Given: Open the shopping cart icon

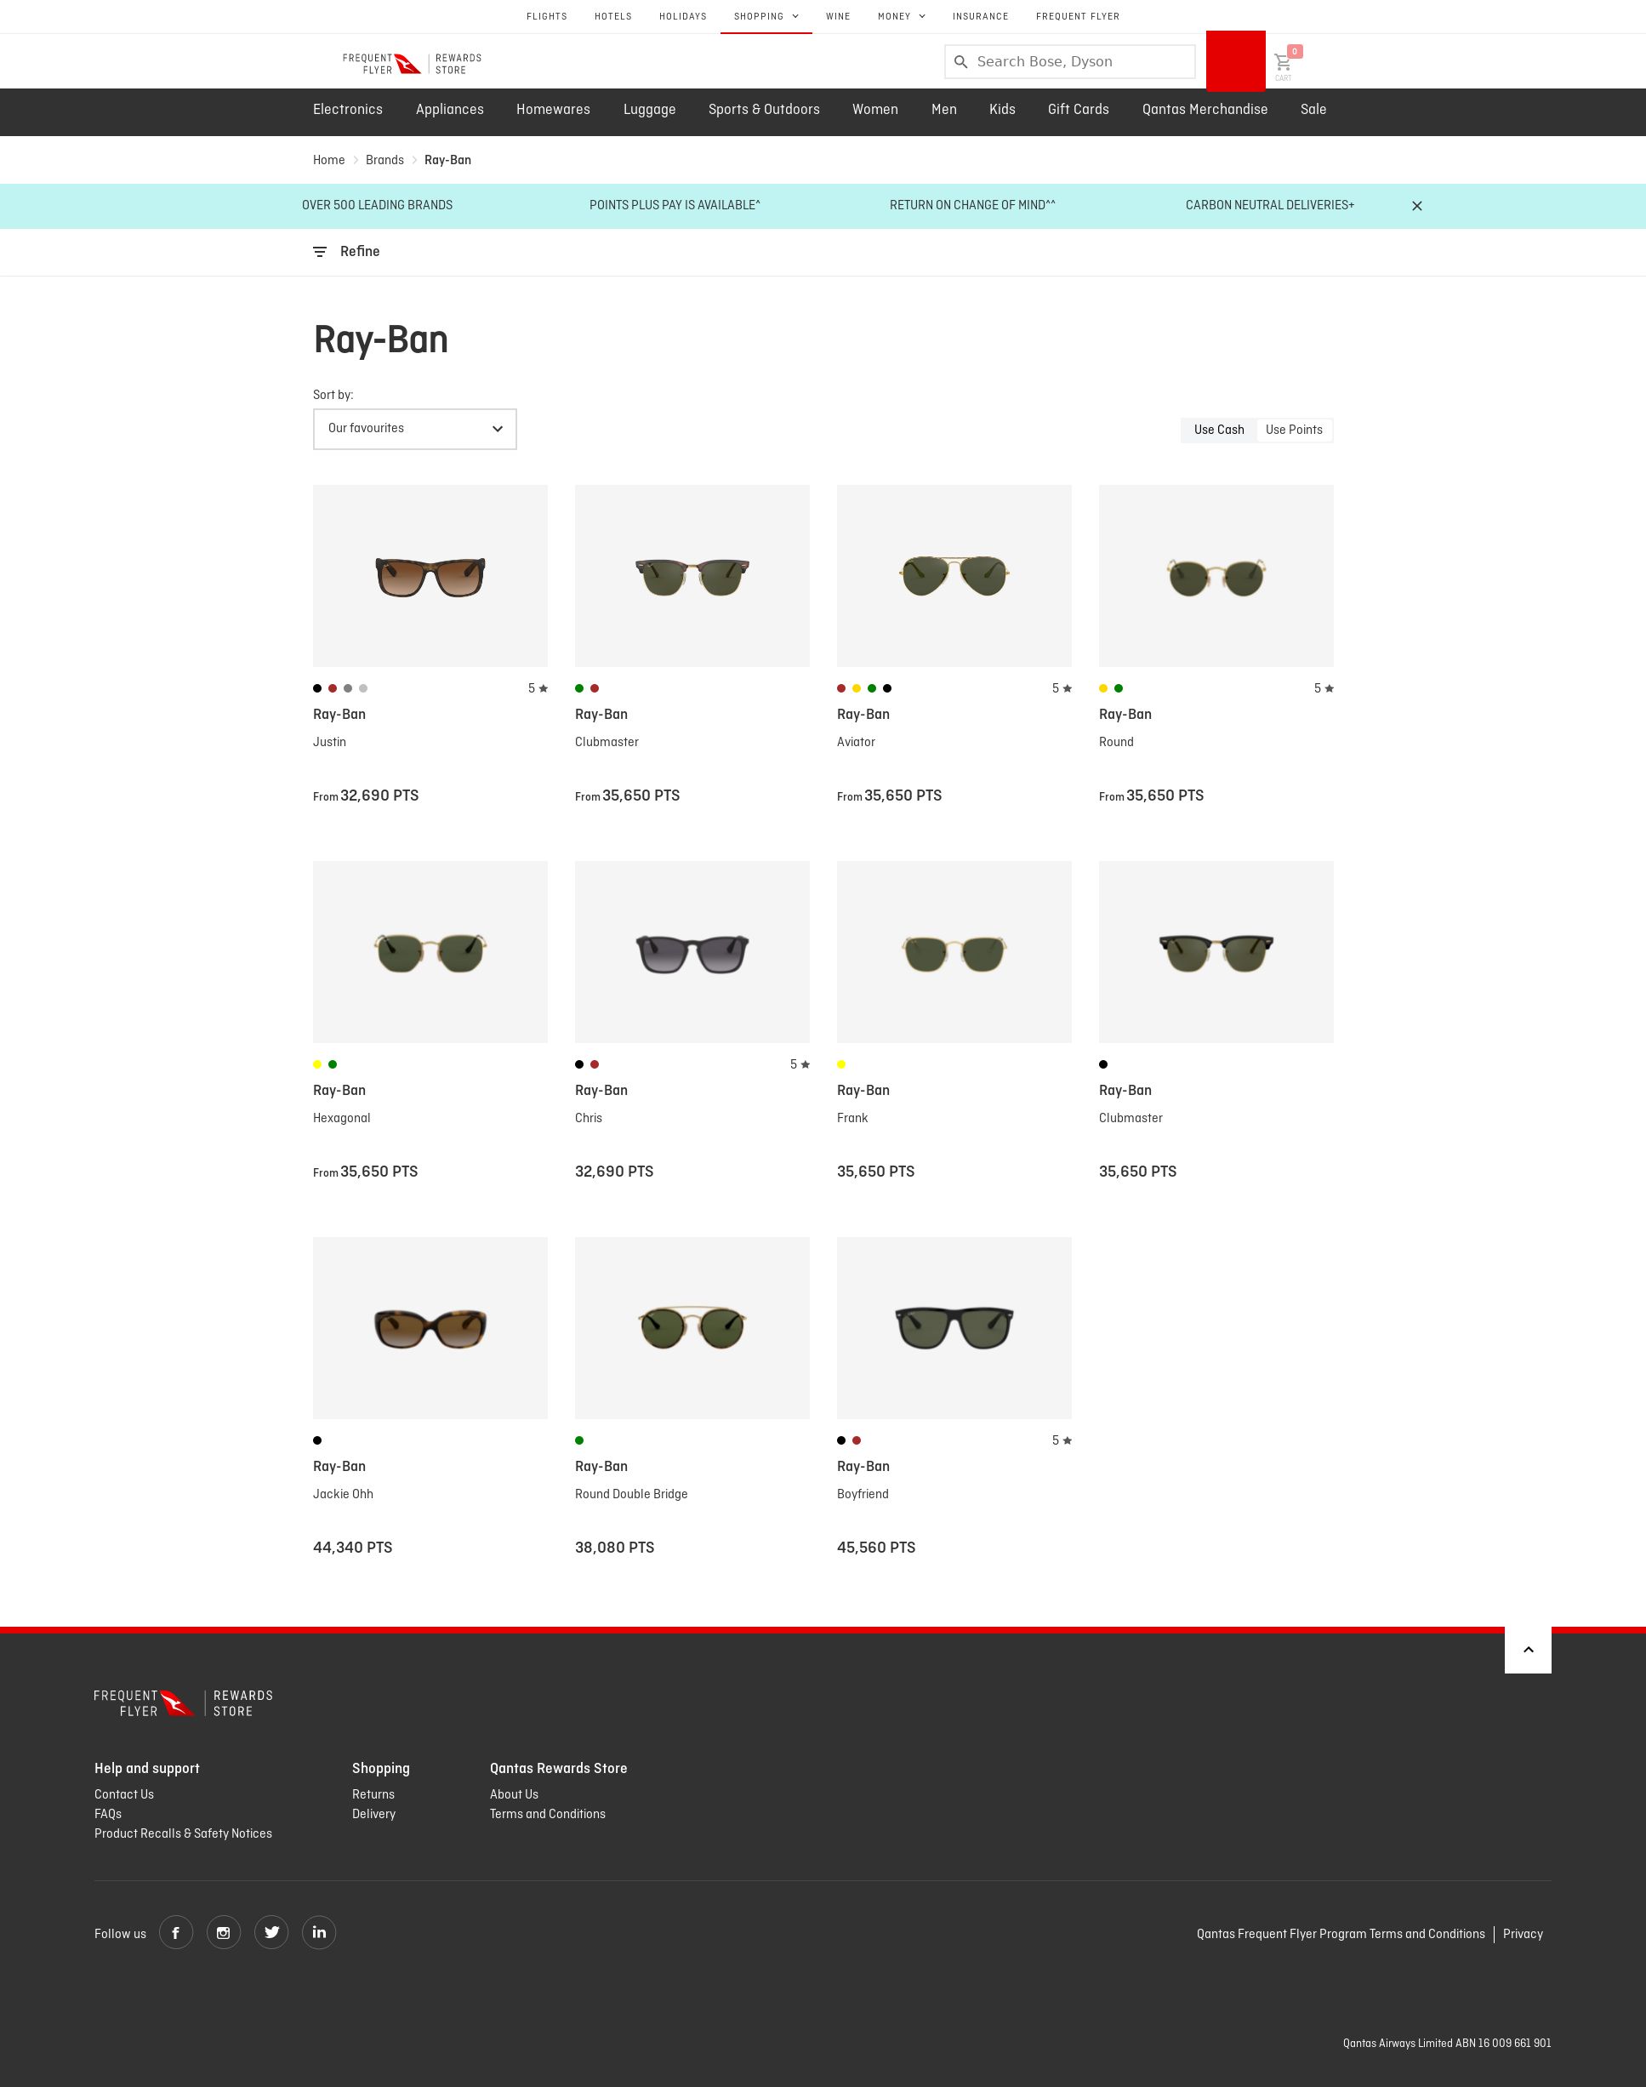Looking at the screenshot, I should click(x=1283, y=63).
